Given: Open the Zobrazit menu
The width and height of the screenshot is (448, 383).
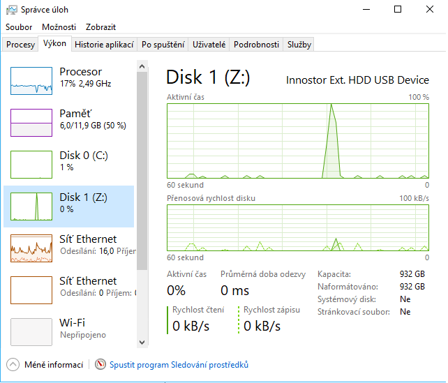Looking at the screenshot, I should (x=100, y=27).
